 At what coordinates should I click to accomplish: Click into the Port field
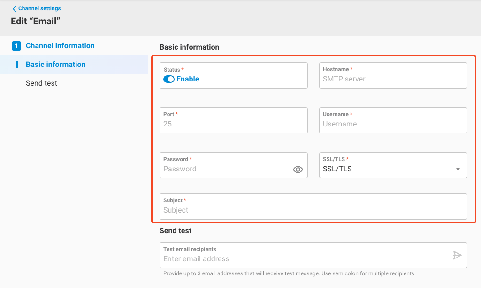pyautogui.click(x=233, y=124)
